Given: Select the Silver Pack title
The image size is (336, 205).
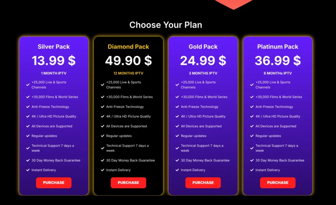Looking at the screenshot, I should [53, 47].
